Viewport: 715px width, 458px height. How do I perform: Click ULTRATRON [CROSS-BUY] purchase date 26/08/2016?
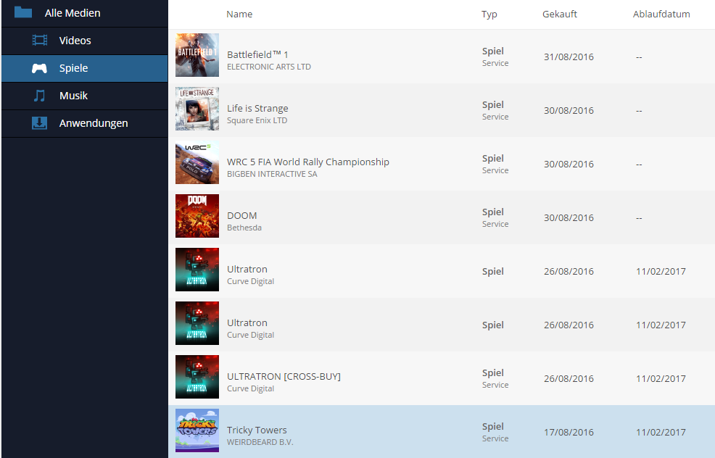coord(569,379)
